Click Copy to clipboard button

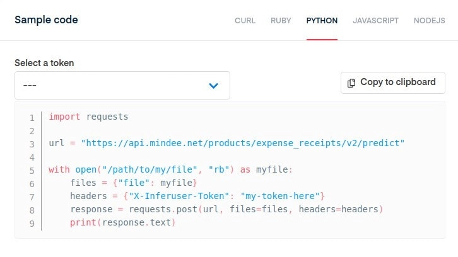[x=393, y=83]
